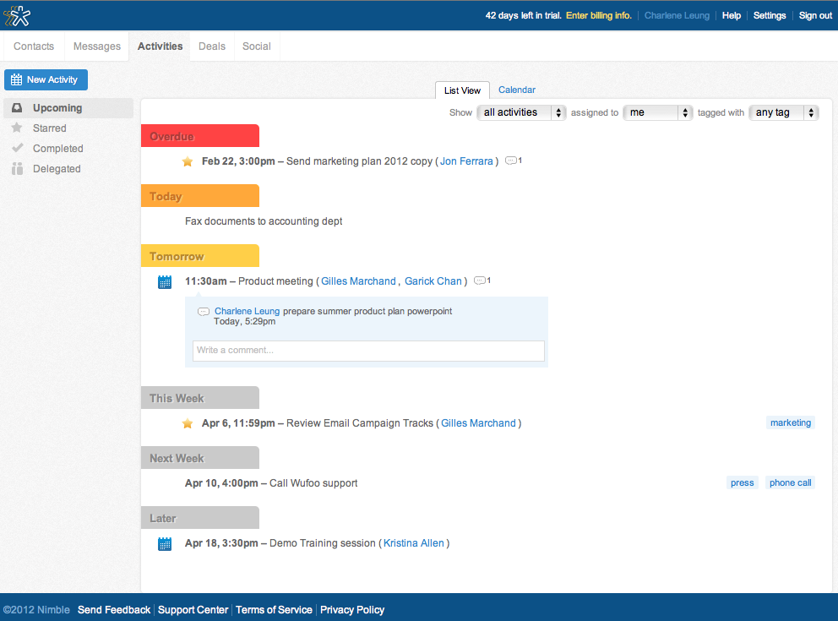This screenshot has height=621, width=838.
Task: Open Kristina Allen contact link
Action: [x=414, y=543]
